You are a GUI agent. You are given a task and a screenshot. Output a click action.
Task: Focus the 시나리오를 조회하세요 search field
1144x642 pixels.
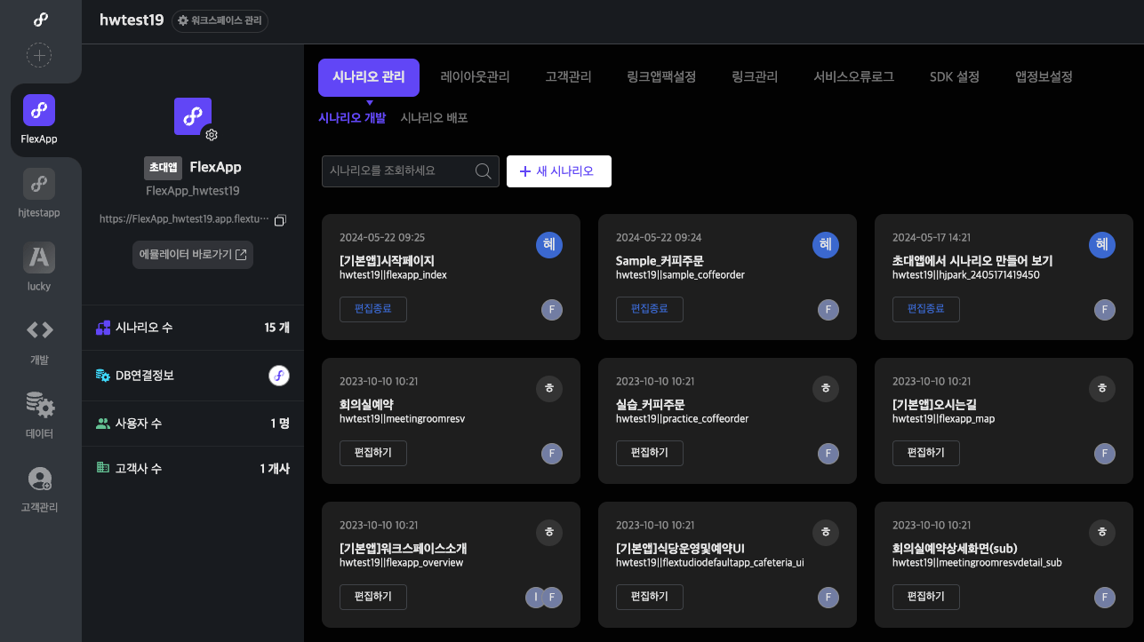point(398,171)
